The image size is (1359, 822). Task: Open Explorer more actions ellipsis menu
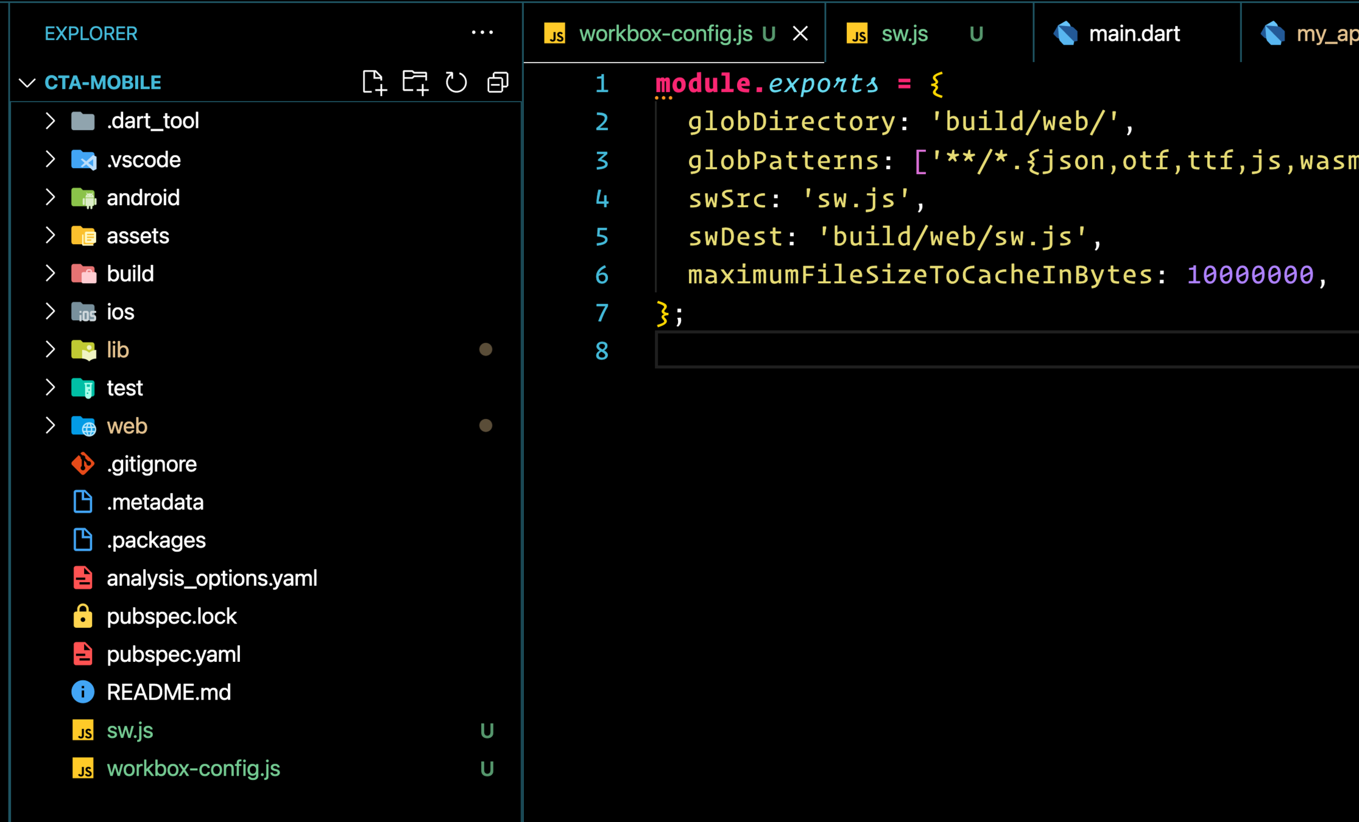(x=482, y=33)
